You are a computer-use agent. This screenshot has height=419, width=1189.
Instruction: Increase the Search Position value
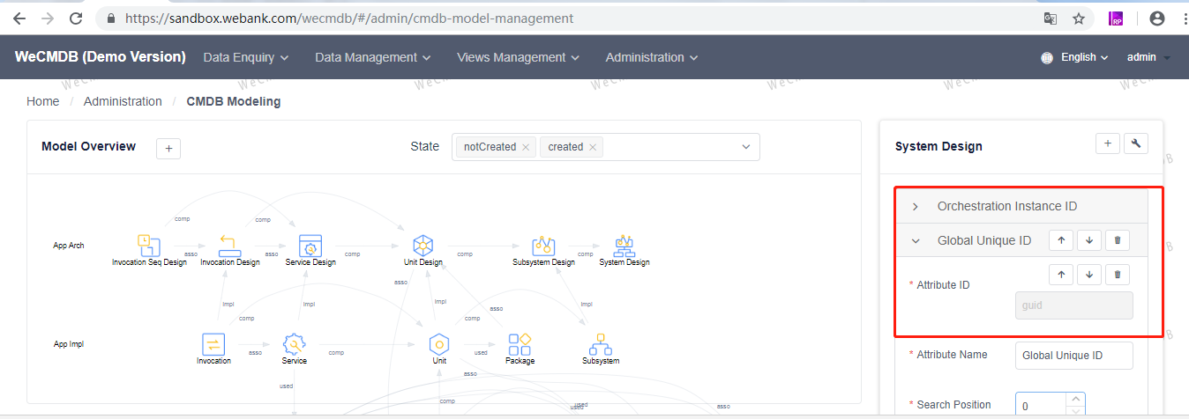[1076, 400]
